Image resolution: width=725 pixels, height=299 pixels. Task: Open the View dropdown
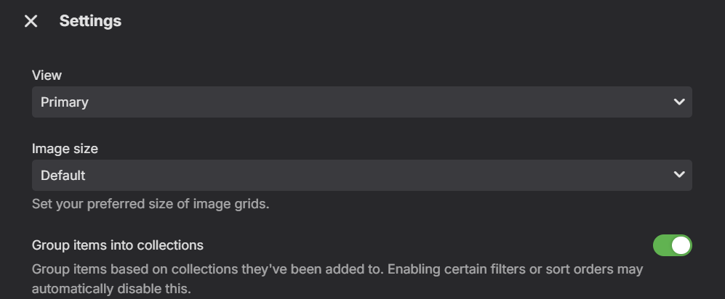point(361,102)
